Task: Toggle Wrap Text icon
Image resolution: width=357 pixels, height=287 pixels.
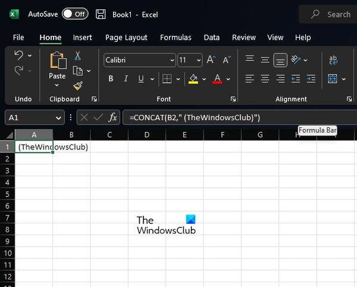Action: pos(333,60)
